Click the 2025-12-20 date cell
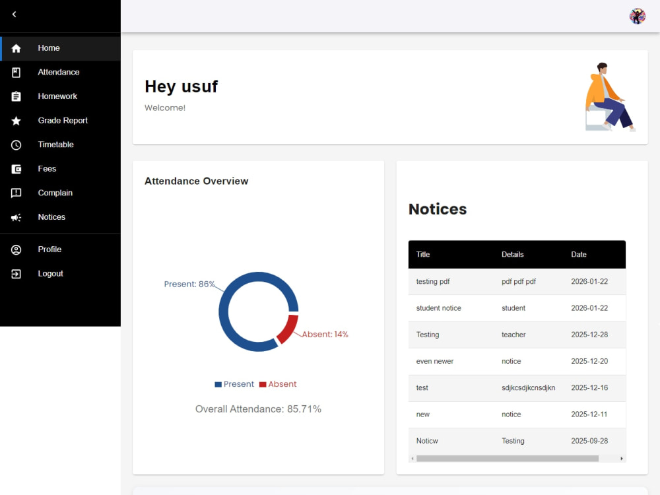 pyautogui.click(x=589, y=361)
